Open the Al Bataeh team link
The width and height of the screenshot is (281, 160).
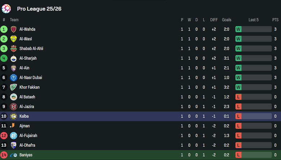27,97
